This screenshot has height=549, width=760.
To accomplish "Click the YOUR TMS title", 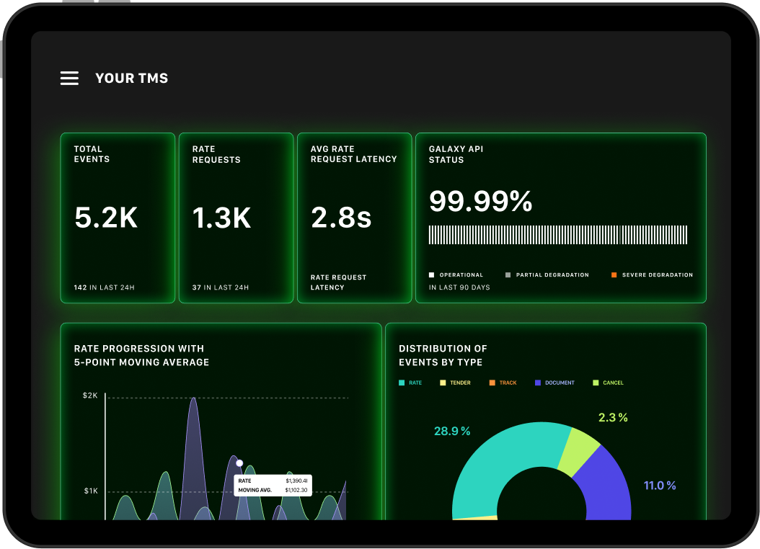I will [x=132, y=78].
